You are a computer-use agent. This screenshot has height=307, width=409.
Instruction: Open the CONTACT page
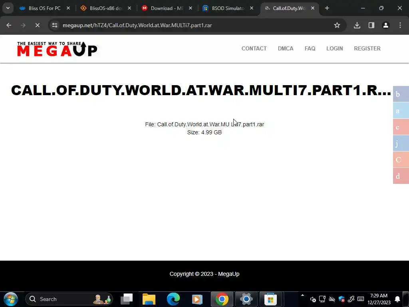click(254, 48)
